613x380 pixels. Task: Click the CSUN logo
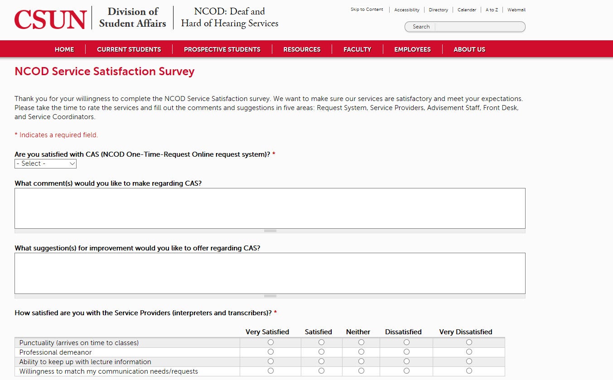pos(50,19)
